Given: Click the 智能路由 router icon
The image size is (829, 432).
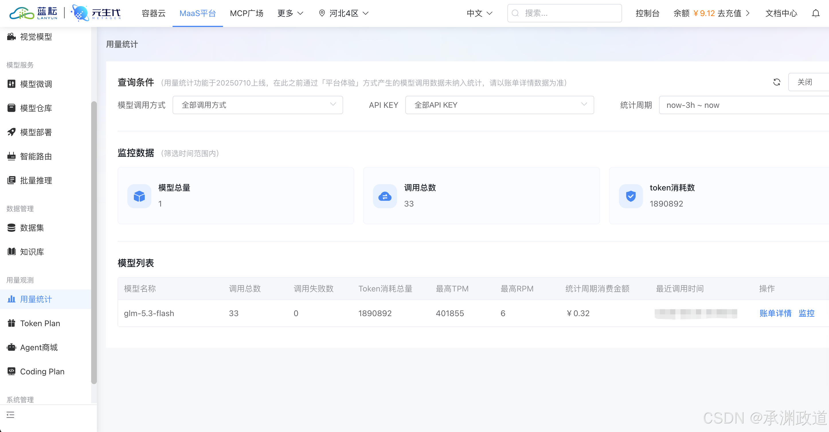Looking at the screenshot, I should tap(11, 156).
